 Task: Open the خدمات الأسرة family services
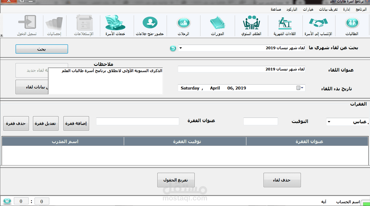115,26
